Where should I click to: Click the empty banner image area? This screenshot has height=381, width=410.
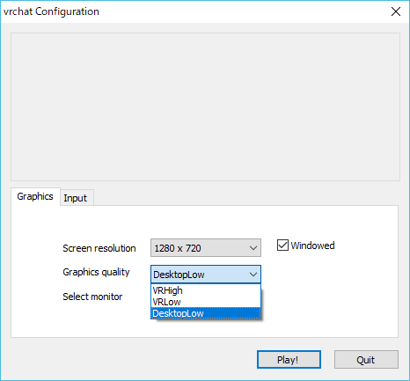coord(205,106)
